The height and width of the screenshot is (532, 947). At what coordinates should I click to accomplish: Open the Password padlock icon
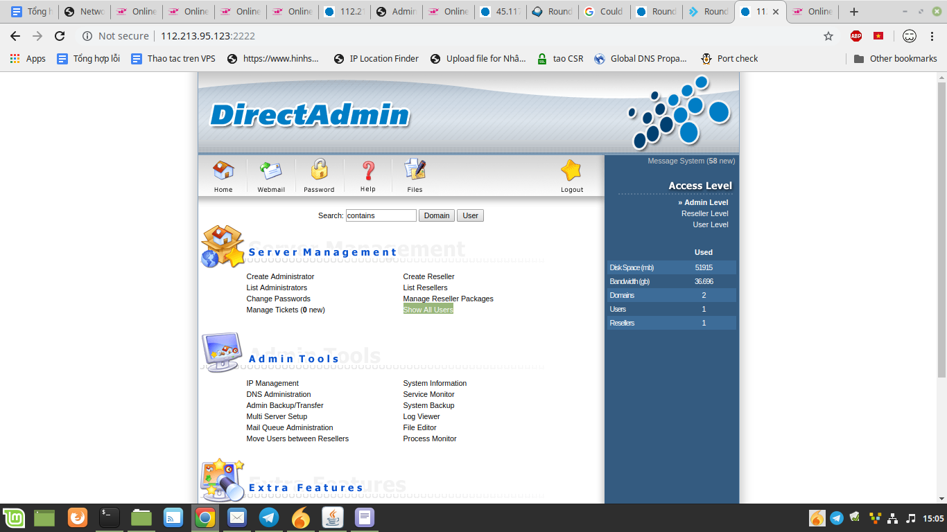[x=319, y=170]
